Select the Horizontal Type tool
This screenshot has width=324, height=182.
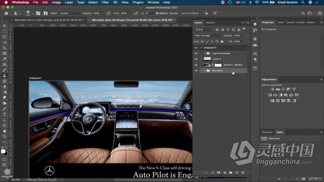(4, 114)
